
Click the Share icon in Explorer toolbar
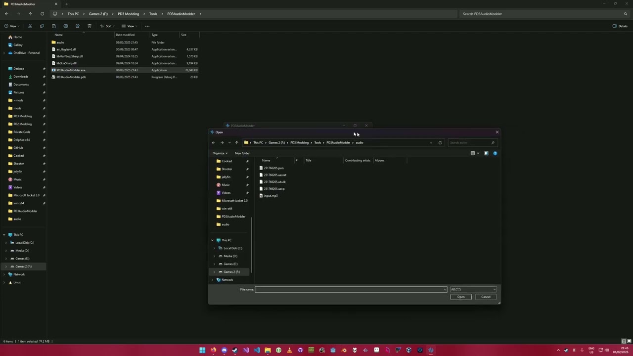77,26
